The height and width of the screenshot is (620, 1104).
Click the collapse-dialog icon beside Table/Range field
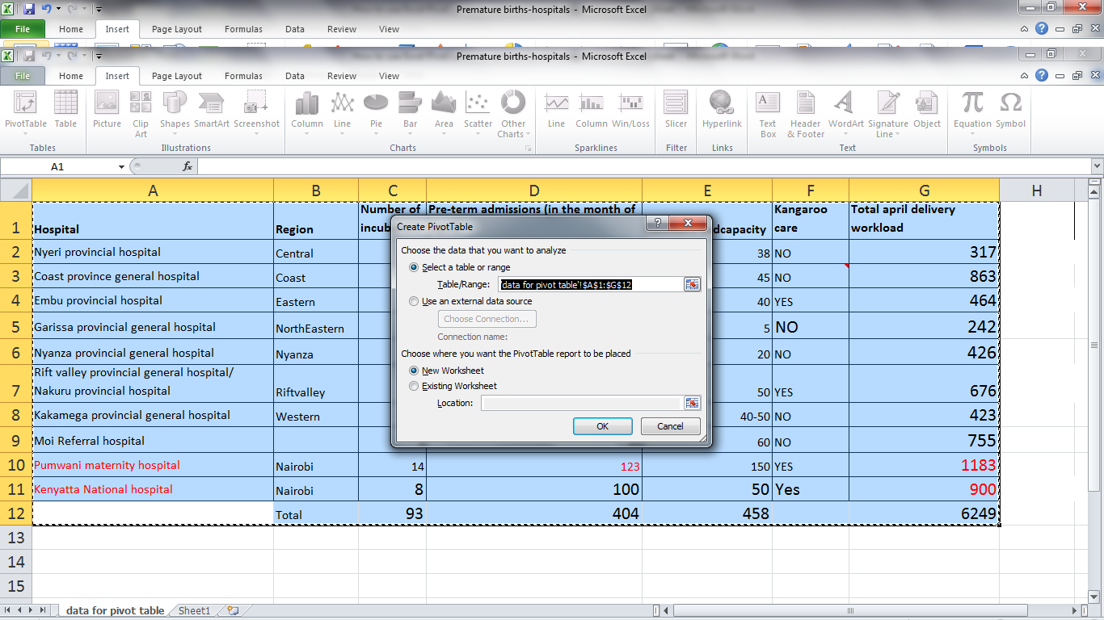point(692,284)
